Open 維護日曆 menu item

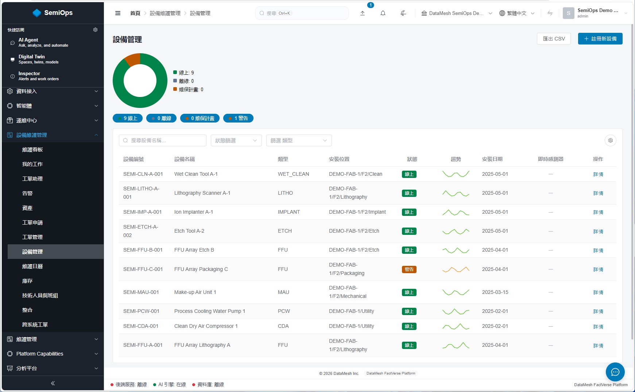32,266
